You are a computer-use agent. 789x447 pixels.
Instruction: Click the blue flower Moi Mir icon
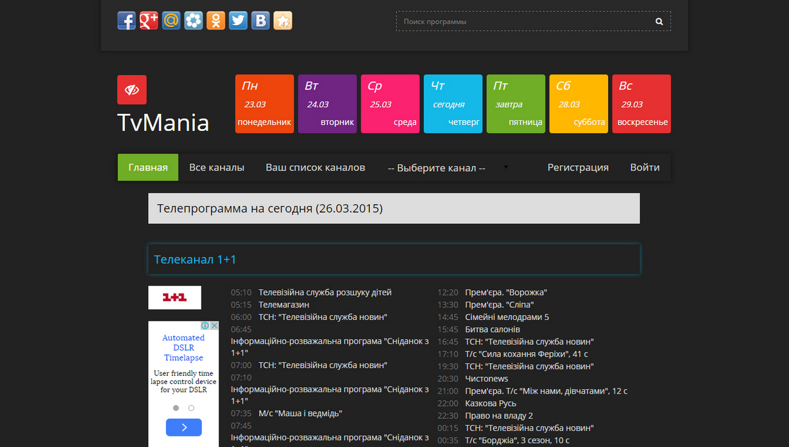(193, 20)
